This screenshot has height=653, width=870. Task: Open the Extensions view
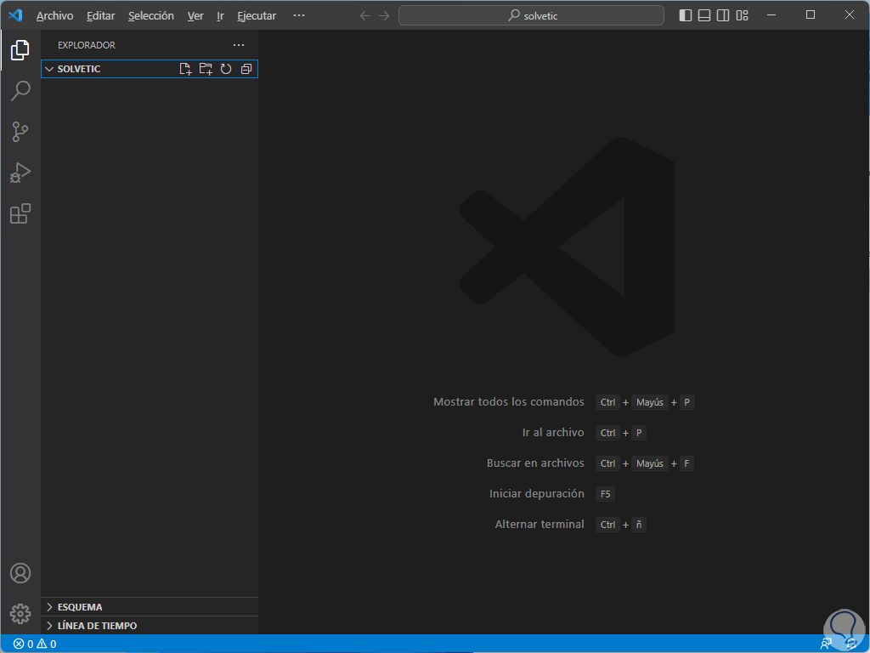20,213
